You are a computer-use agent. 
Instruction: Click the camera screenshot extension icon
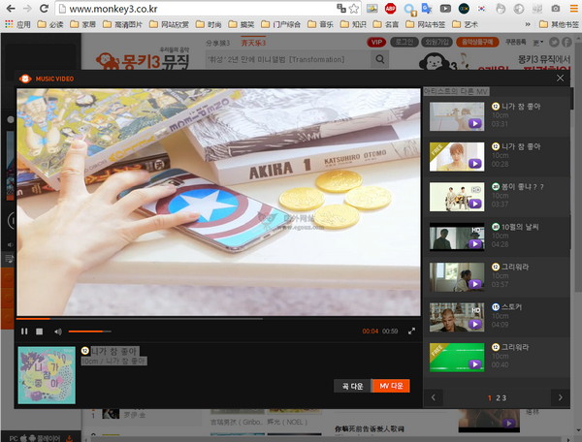(555, 9)
